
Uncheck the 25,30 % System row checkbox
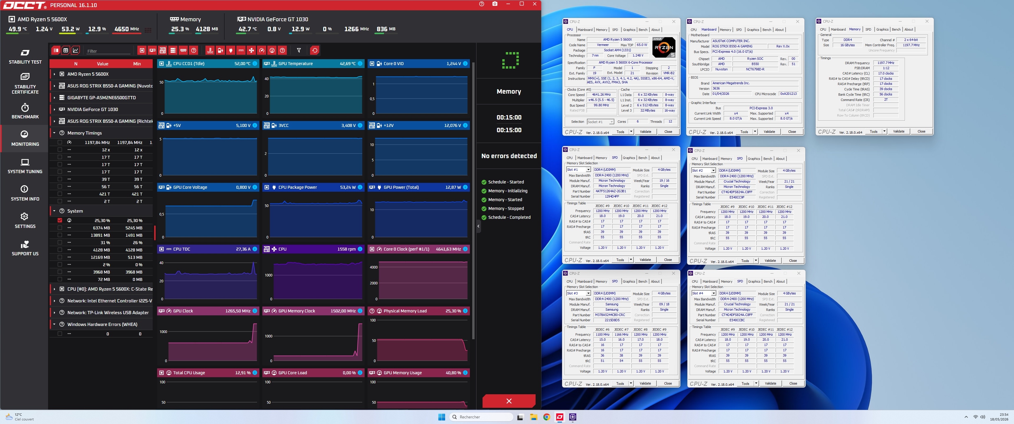click(x=60, y=221)
